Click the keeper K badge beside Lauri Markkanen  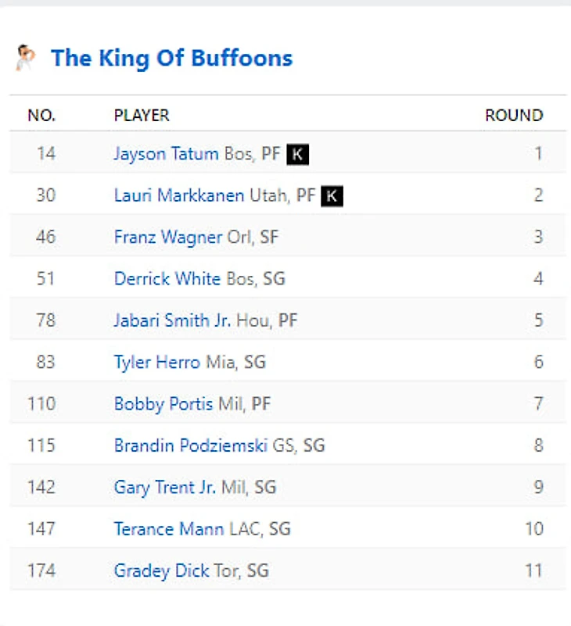(332, 195)
